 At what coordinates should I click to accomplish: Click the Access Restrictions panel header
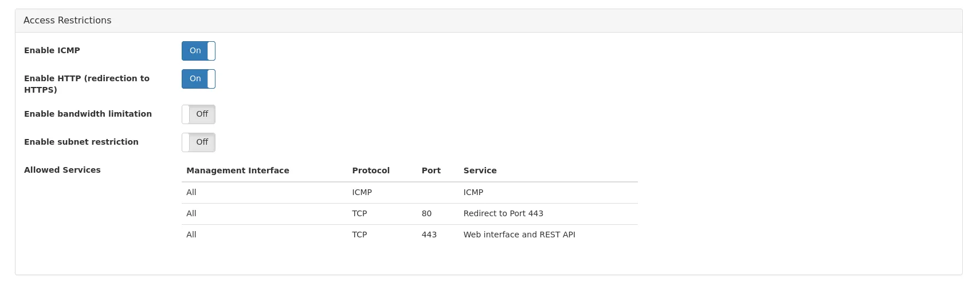click(x=68, y=21)
